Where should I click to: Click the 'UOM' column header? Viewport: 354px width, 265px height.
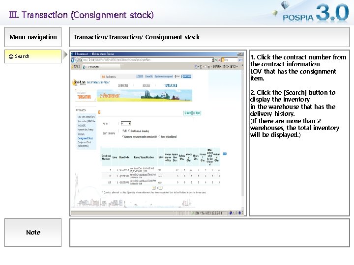161,158
